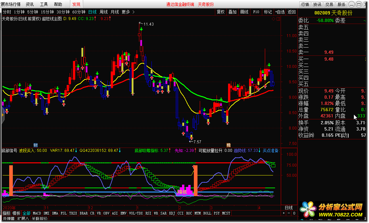The image size is (369, 223).
Task: Select the 15分钟 timeframe
Action: (47, 12)
